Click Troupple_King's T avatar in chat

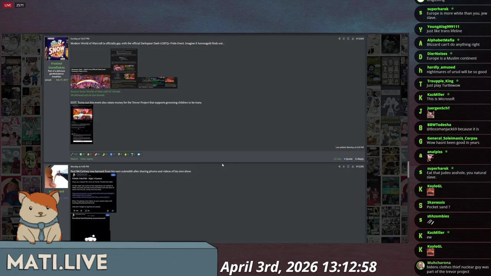pos(420,84)
